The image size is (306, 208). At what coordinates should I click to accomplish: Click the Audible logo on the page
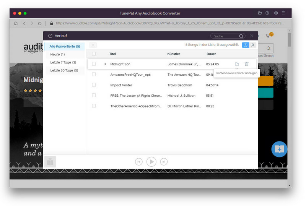[33, 48]
